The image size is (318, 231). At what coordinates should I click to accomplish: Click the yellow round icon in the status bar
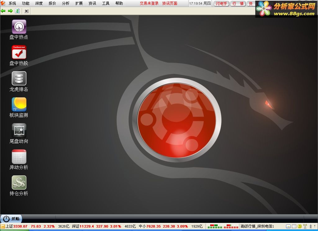pos(300,226)
